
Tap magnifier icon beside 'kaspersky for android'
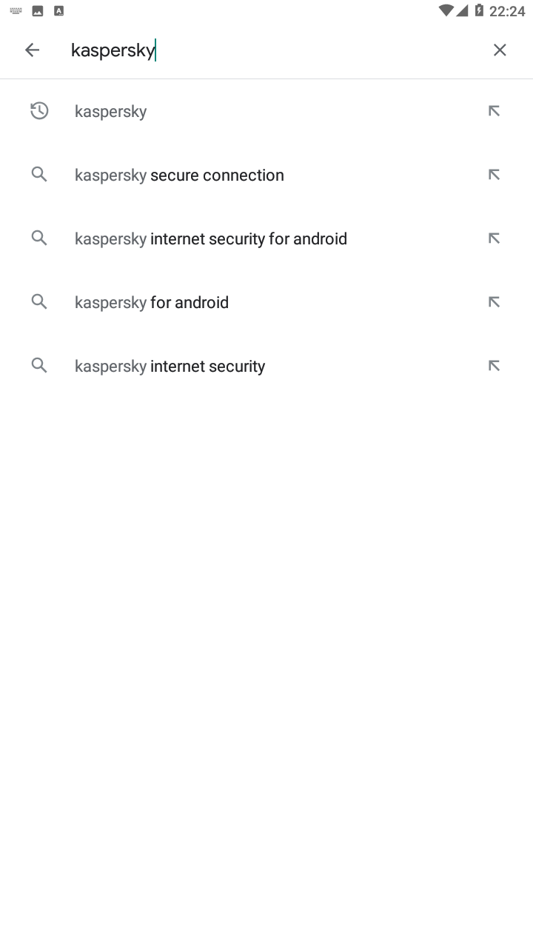point(39,302)
